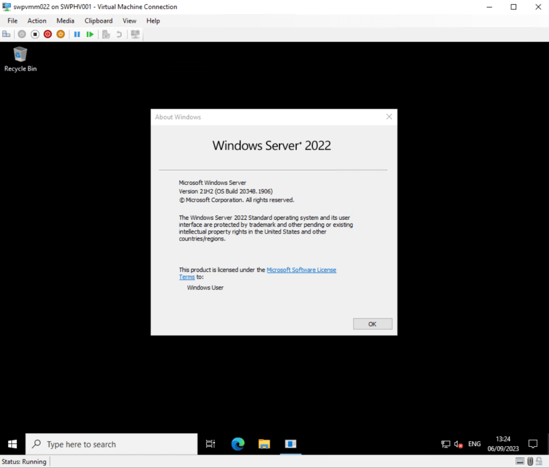Click the 'Type here to search' box
Screen dimensions: 549x468
(112, 444)
